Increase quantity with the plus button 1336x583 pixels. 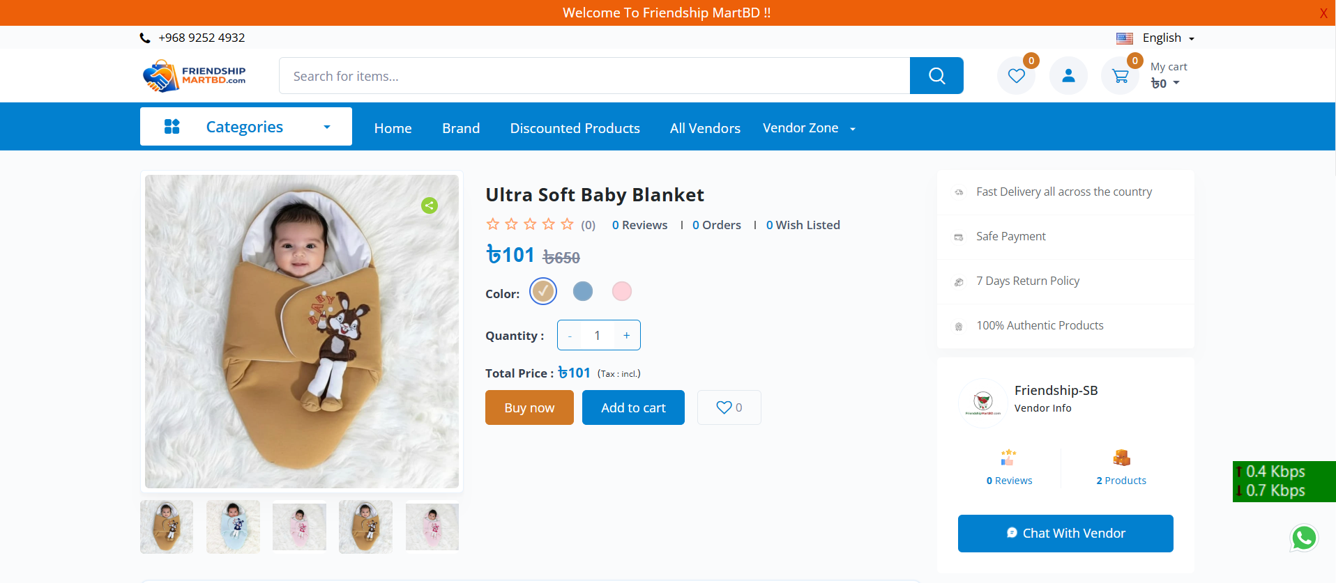click(626, 336)
